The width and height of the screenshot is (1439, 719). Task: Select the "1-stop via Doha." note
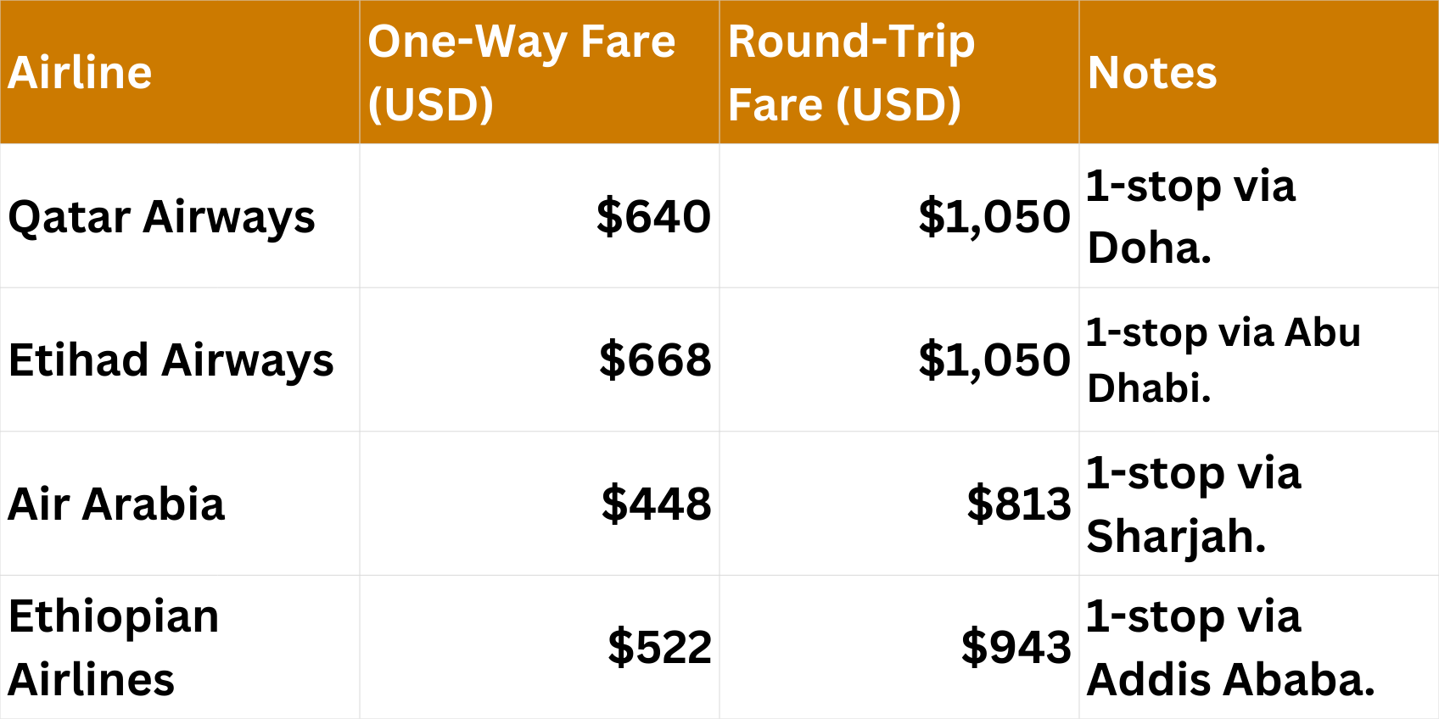coord(1191,217)
